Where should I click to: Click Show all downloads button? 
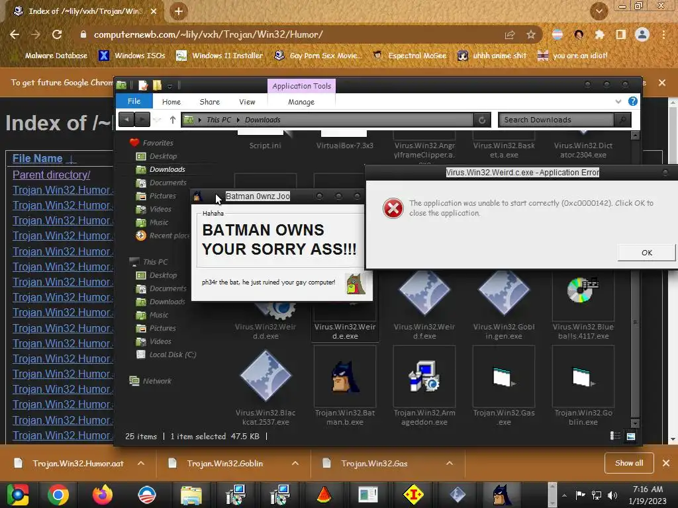[629, 463]
